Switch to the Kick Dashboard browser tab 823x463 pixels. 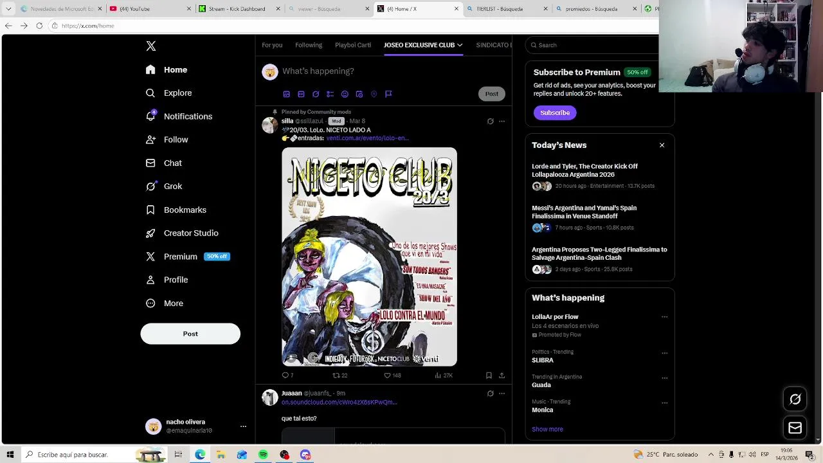239,9
